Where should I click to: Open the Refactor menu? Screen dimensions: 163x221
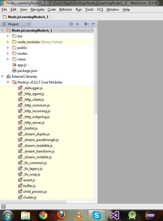click(66, 9)
